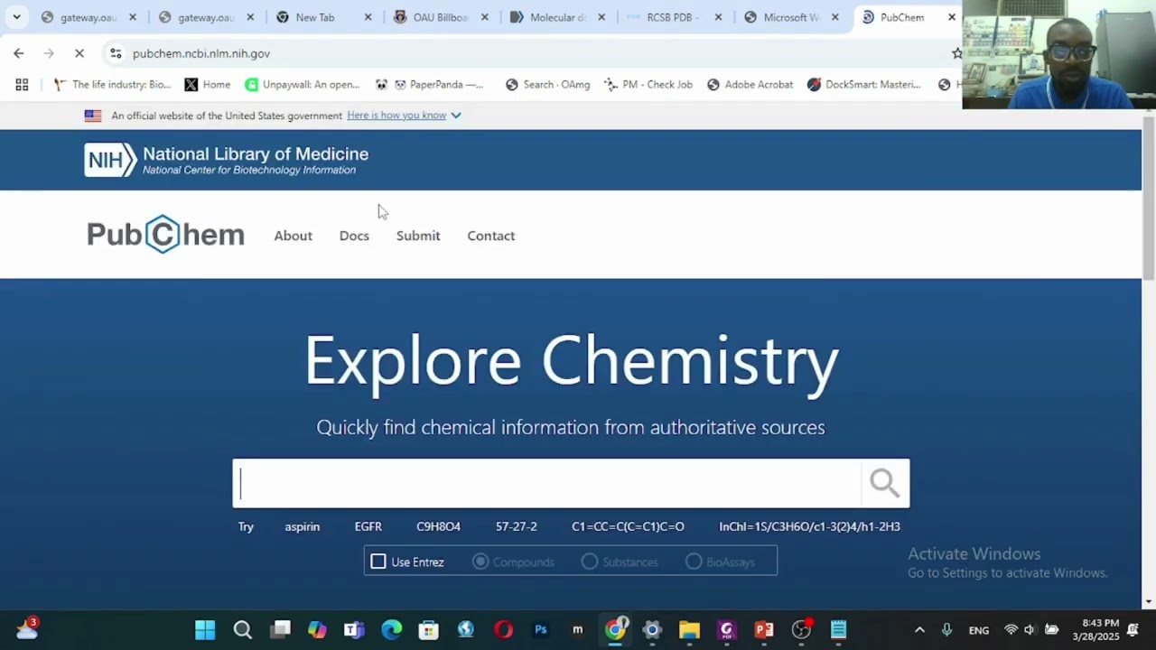1156x650 pixels.
Task: Open the Adobe Acrobat bookmark
Action: (x=750, y=84)
